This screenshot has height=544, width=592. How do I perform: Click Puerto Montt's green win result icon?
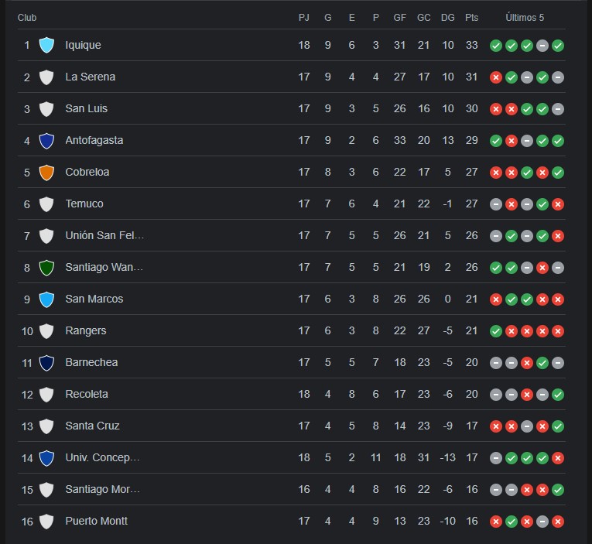coord(512,522)
